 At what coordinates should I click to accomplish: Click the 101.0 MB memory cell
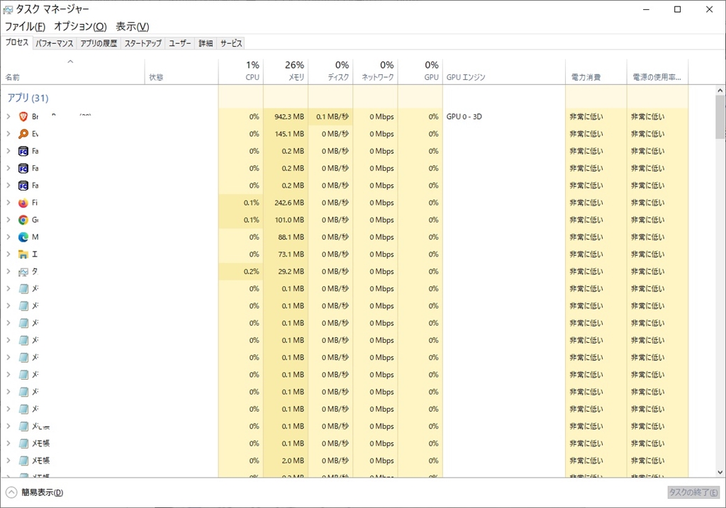click(286, 220)
